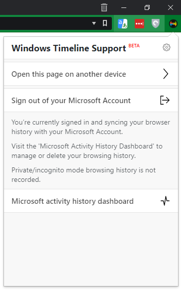Click the chevron next to Open this page

click(x=166, y=74)
